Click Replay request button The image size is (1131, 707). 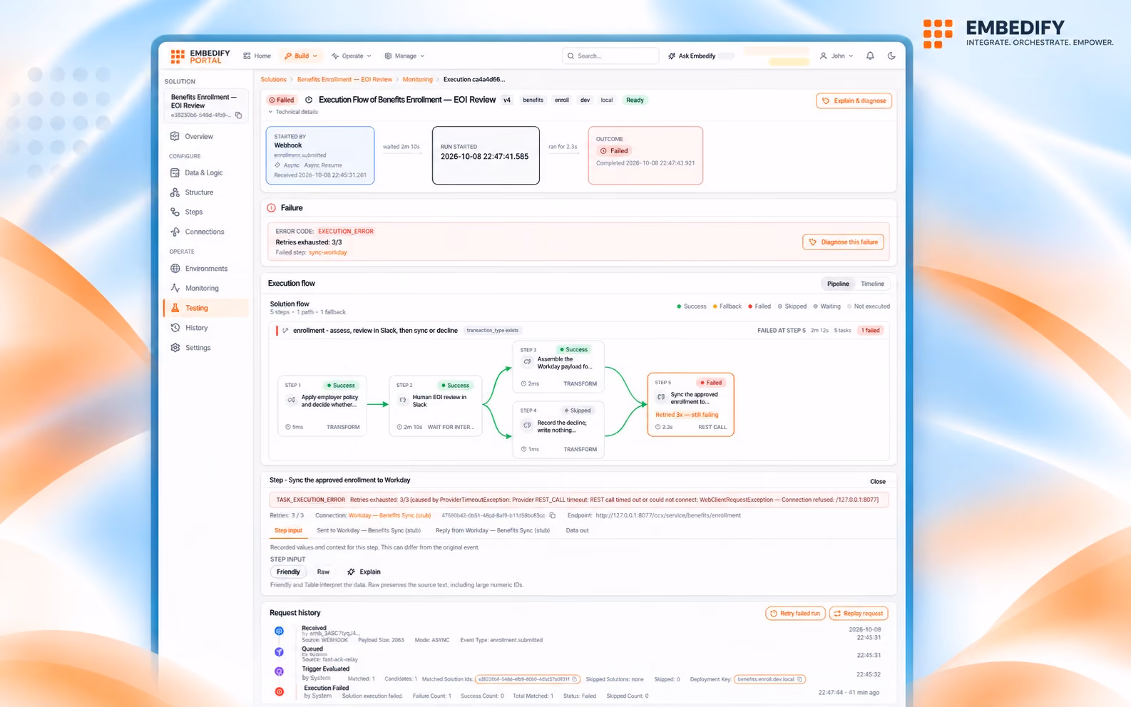859,614
